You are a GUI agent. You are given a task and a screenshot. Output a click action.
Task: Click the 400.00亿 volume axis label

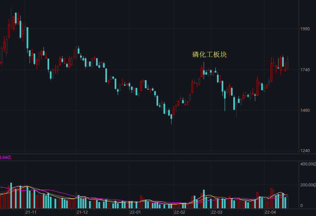tap(308, 164)
